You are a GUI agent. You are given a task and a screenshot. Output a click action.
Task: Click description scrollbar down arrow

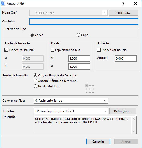134,131
